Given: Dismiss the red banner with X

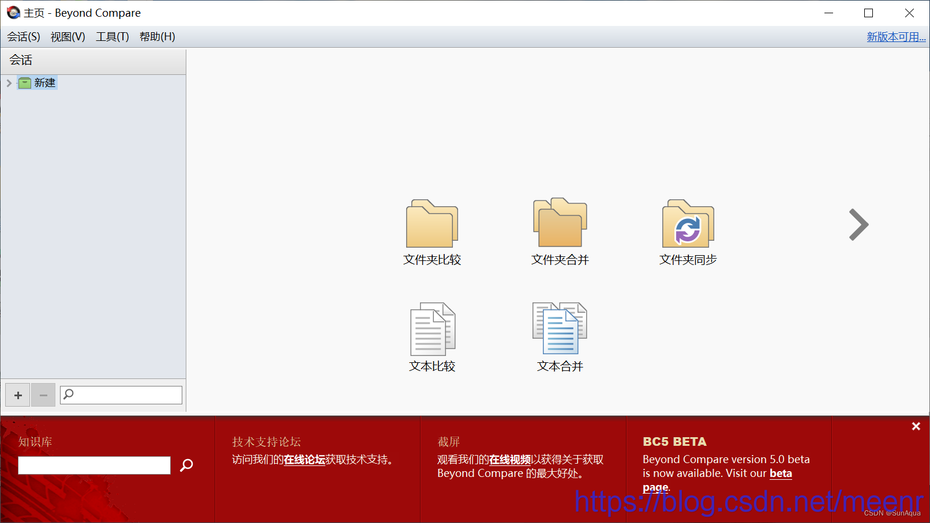Looking at the screenshot, I should click(x=916, y=426).
